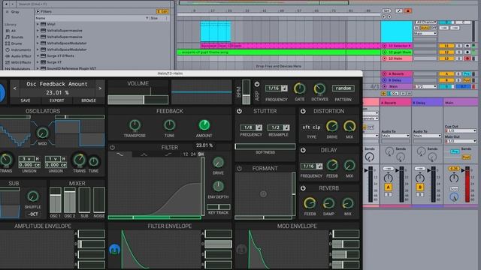Click the arrangement Set button

coord(386,11)
